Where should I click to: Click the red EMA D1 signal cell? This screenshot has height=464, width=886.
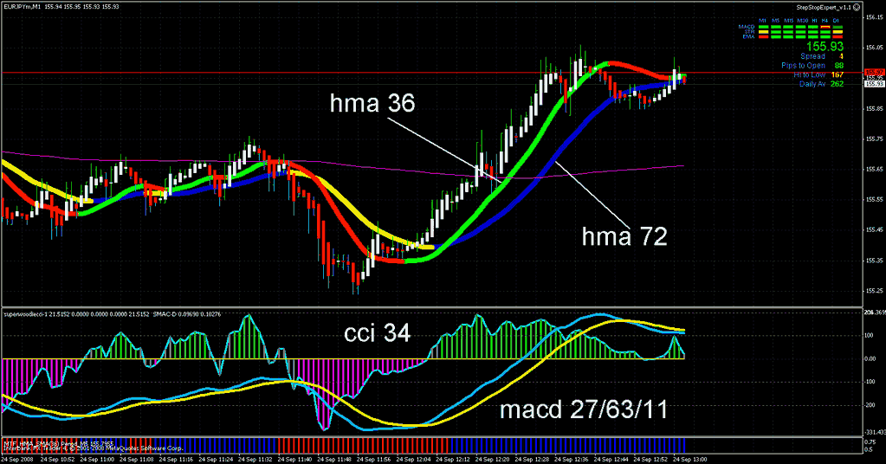tap(837, 36)
